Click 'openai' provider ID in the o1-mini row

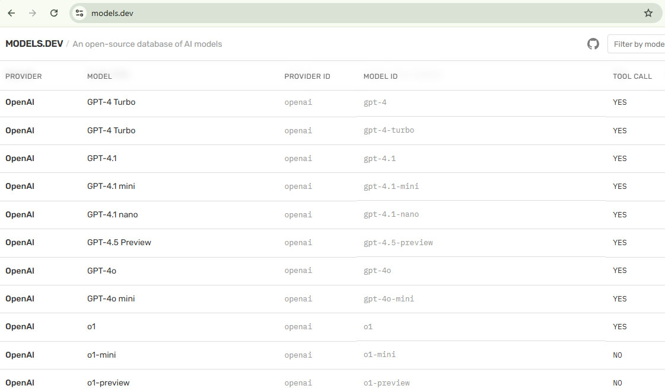298,355
